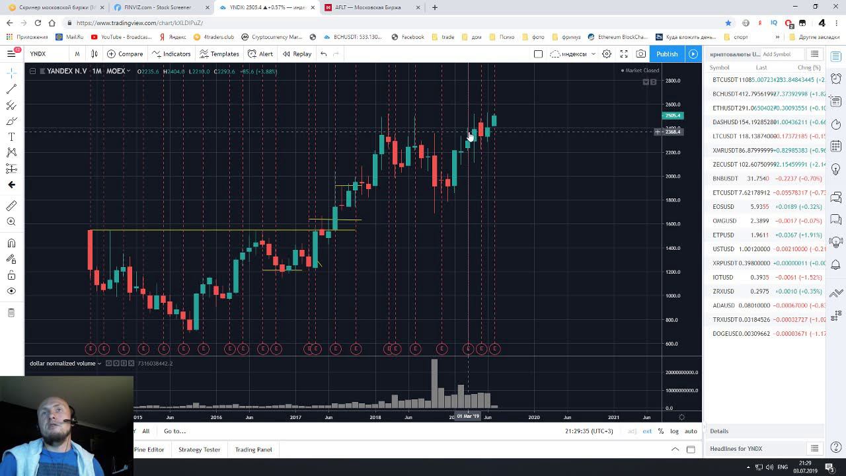Click the back arrow in left toolbar

[11, 184]
